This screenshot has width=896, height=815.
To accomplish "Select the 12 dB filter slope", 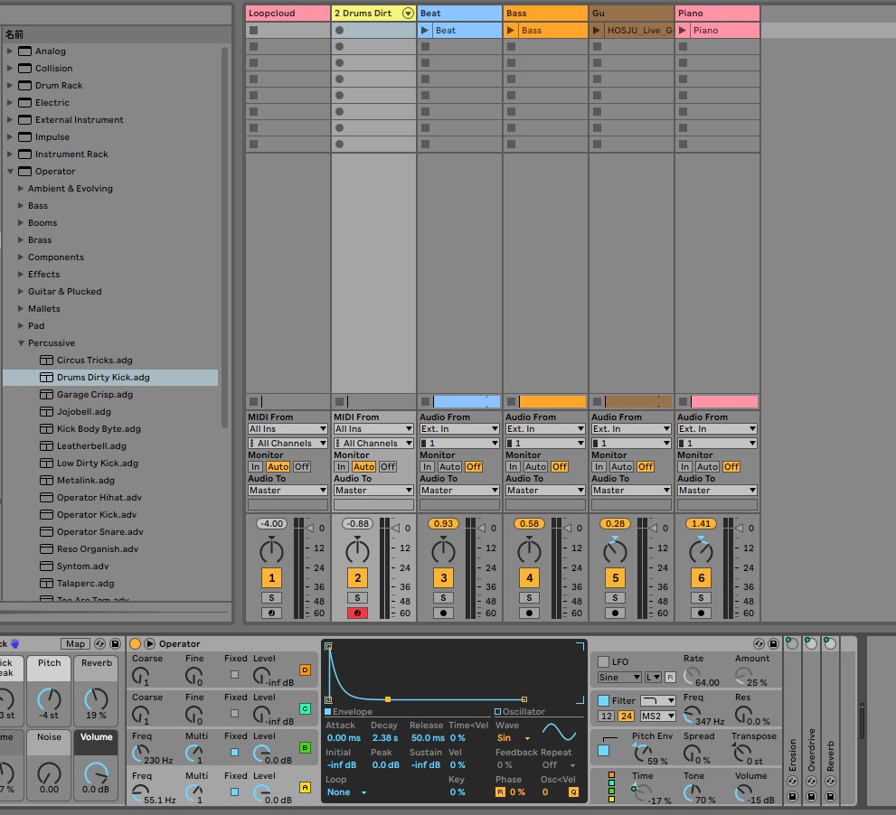I will pyautogui.click(x=607, y=717).
